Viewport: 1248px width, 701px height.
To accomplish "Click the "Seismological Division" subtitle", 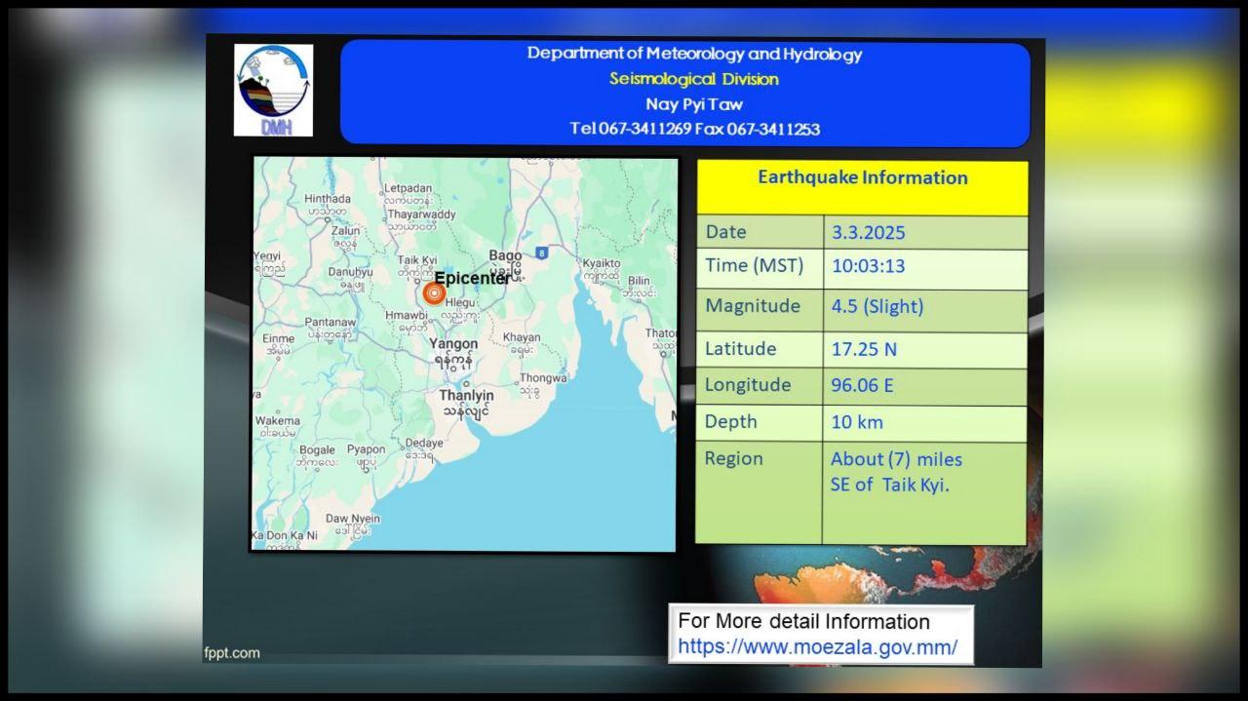I will click(694, 79).
